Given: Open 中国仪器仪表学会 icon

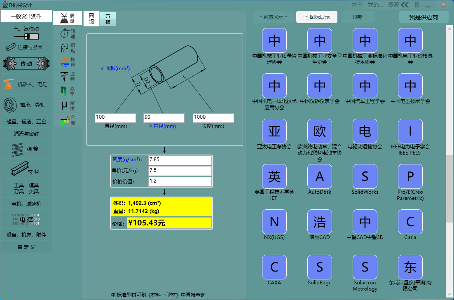Looking at the screenshot, I should point(320,86).
